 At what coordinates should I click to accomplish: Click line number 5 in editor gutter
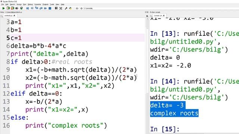click(8, 38)
